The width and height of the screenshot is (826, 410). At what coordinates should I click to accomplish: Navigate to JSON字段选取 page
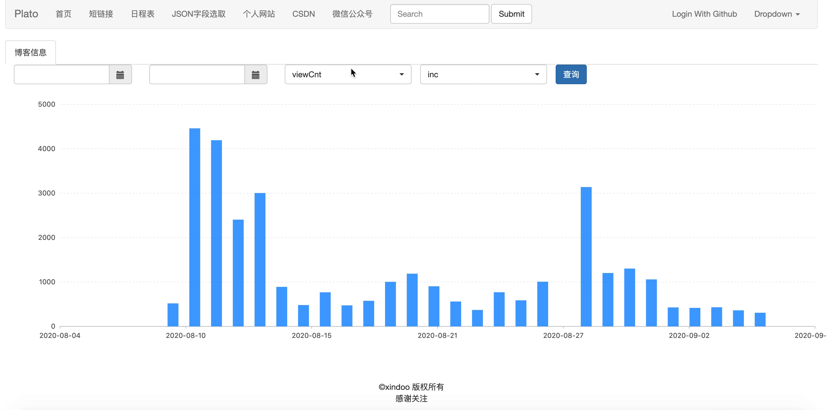pyautogui.click(x=199, y=14)
